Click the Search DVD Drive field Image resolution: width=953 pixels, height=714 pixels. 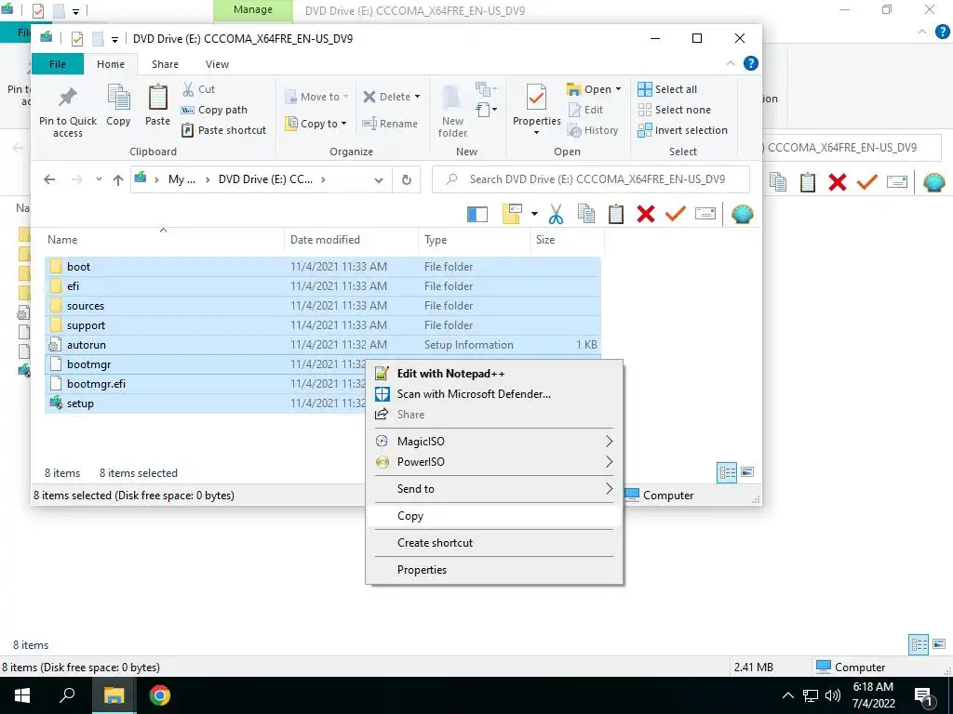pos(591,179)
